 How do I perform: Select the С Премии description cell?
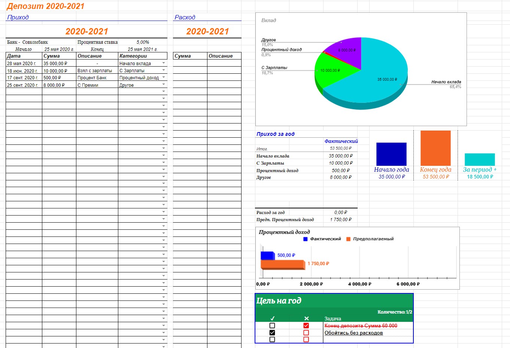pyautogui.click(x=97, y=85)
